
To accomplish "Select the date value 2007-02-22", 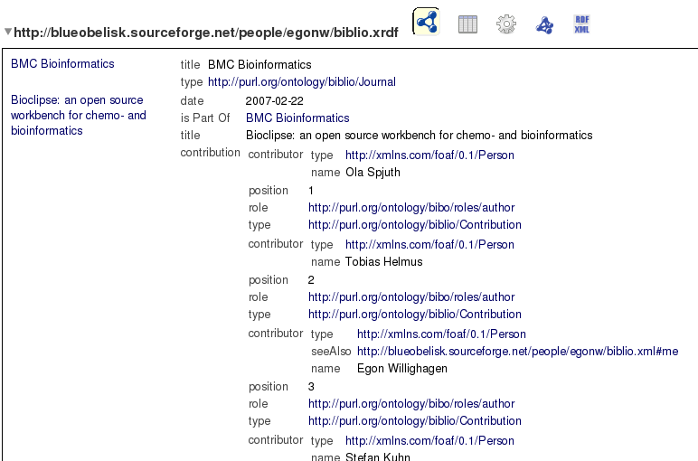I will 274,101.
